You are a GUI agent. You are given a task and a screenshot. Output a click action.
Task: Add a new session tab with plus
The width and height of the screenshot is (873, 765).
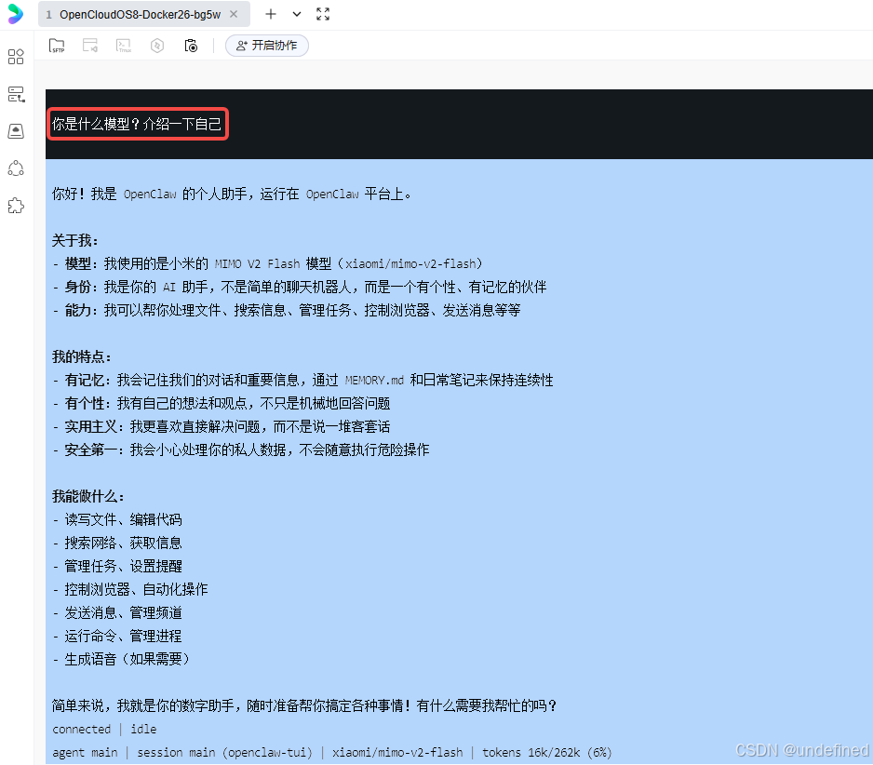pyautogui.click(x=271, y=15)
